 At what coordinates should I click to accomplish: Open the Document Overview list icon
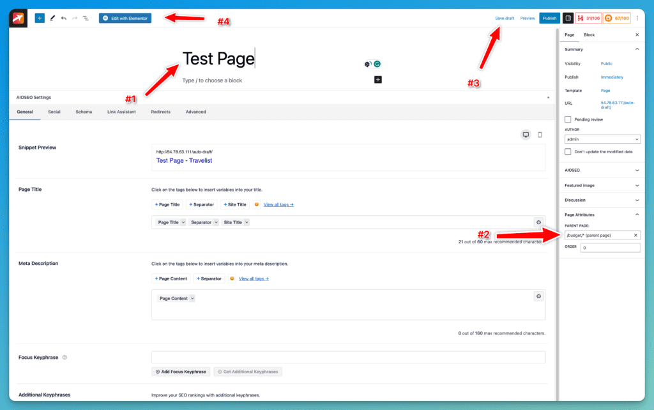point(86,19)
